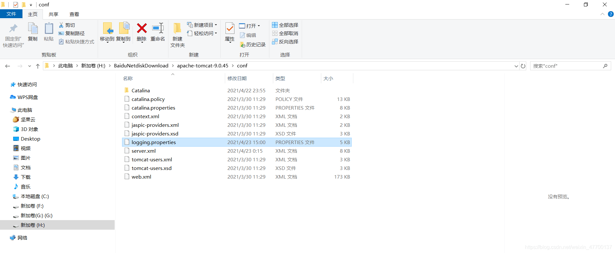
Task: Click Select All in the ribbon
Action: click(x=285, y=25)
